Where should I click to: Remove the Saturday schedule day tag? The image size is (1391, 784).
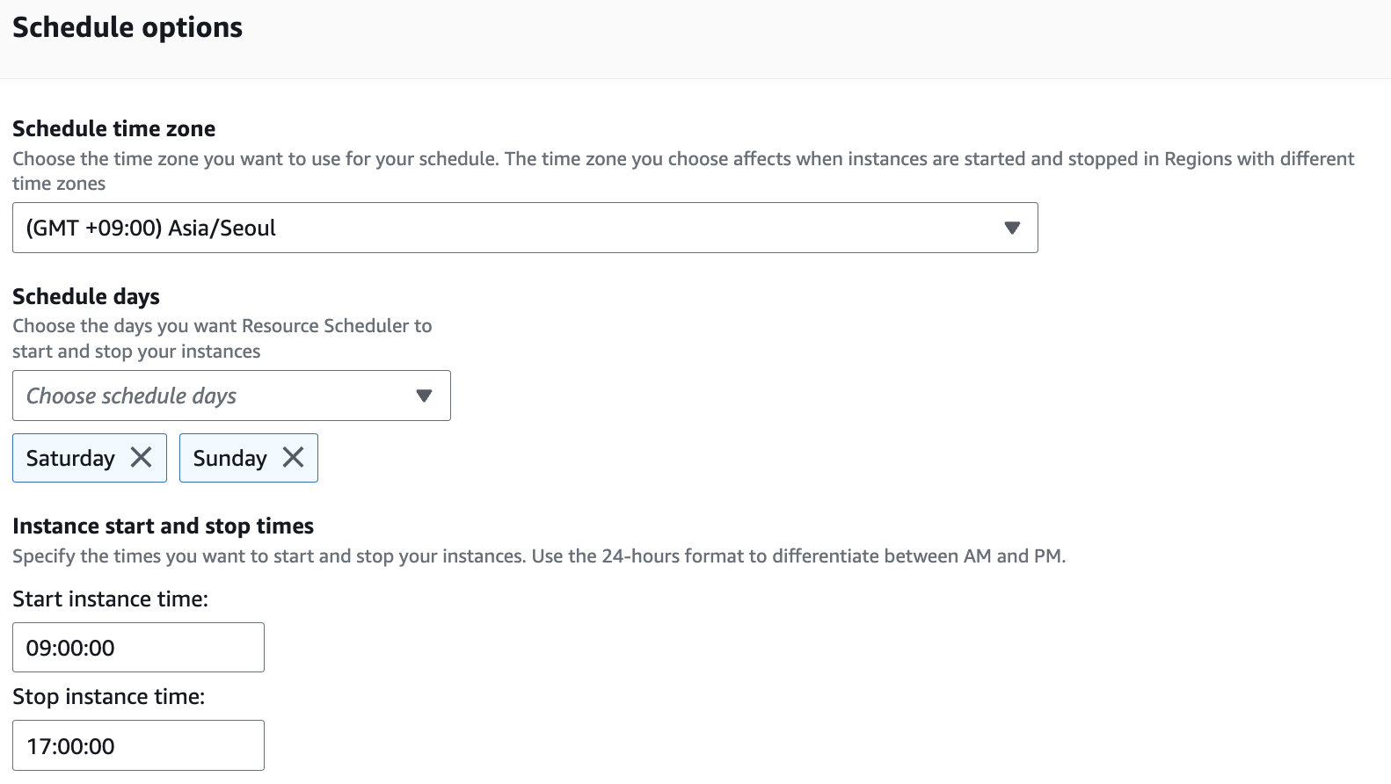[x=142, y=457]
